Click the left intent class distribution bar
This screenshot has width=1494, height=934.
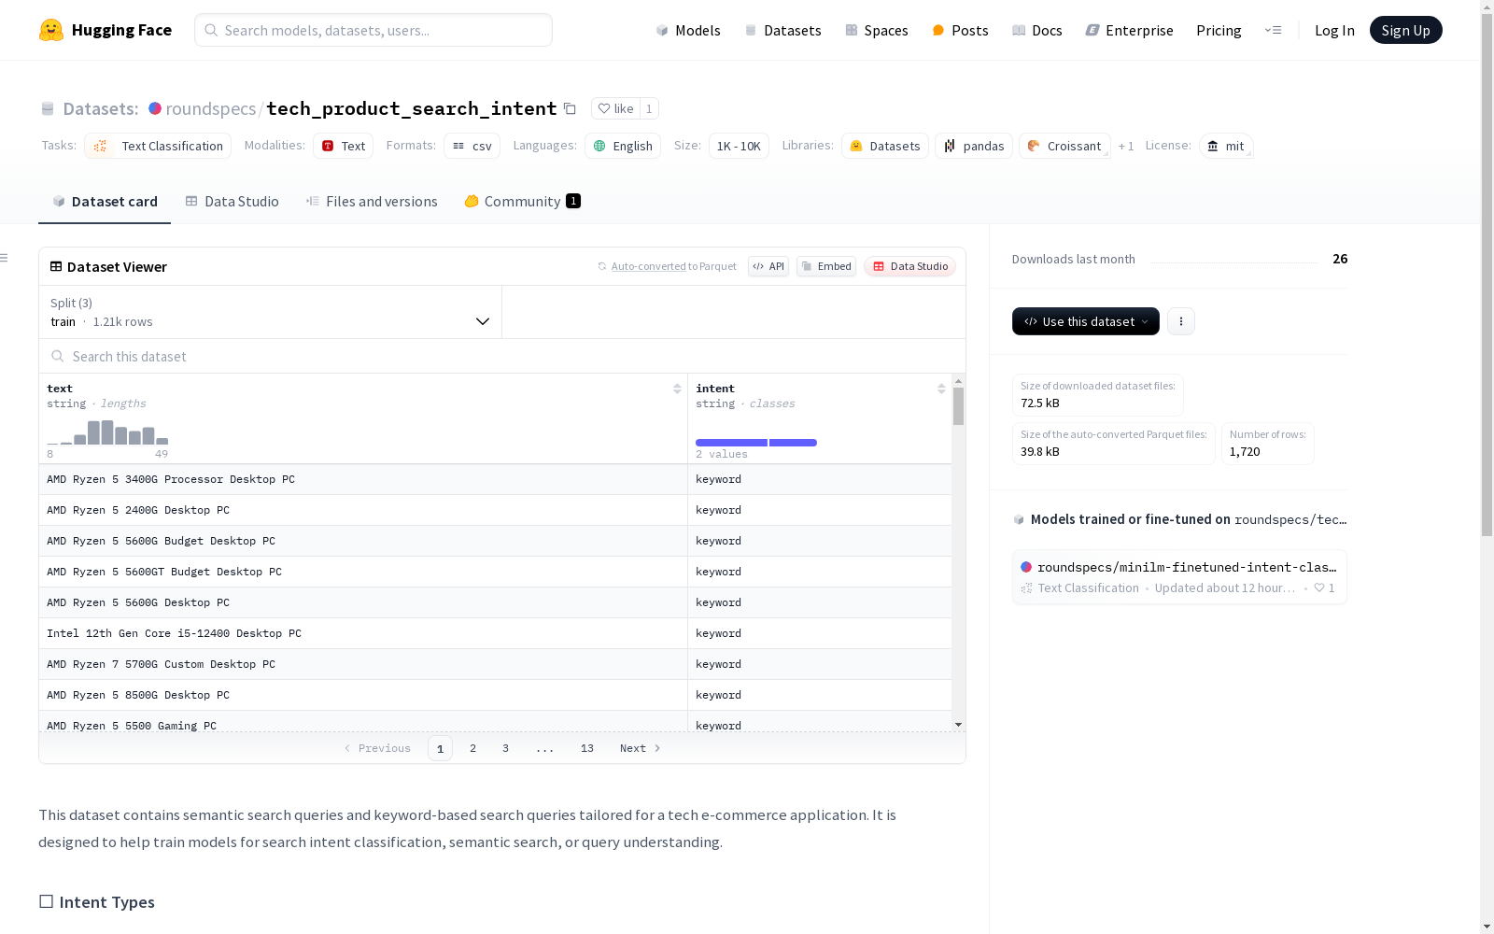coord(731,443)
